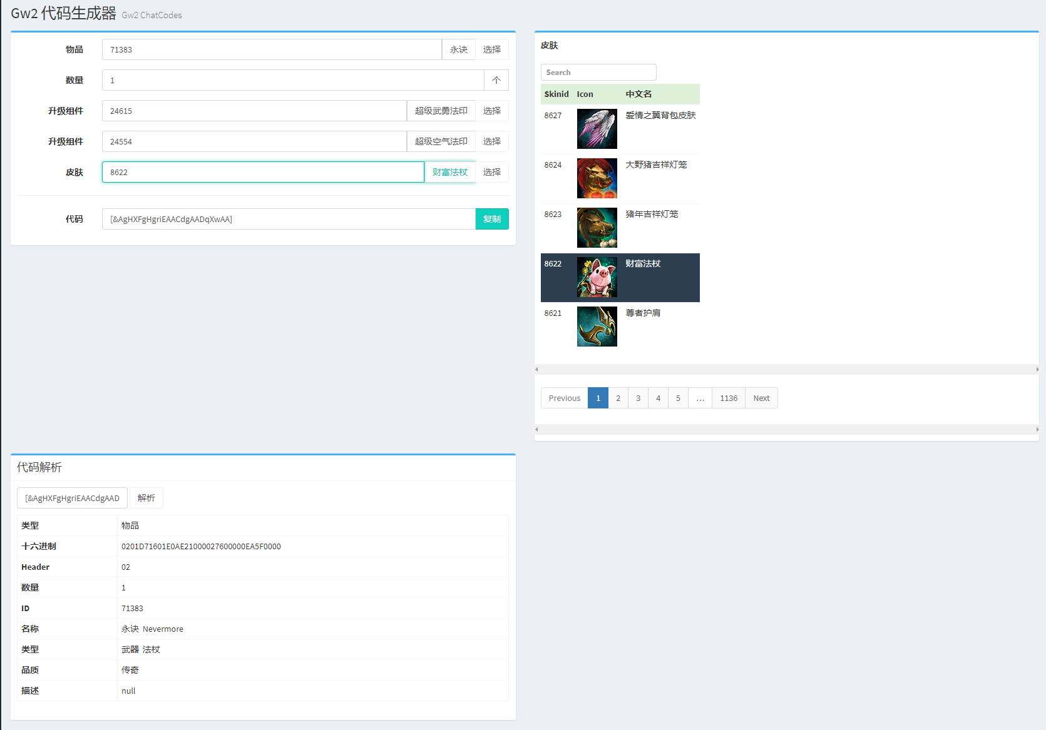
Task: Click the 传奇 quality value
Action: 130,670
